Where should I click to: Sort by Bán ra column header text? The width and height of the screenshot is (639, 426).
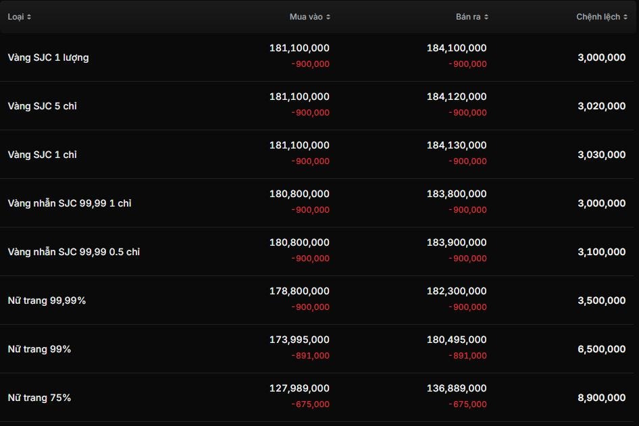click(x=468, y=17)
